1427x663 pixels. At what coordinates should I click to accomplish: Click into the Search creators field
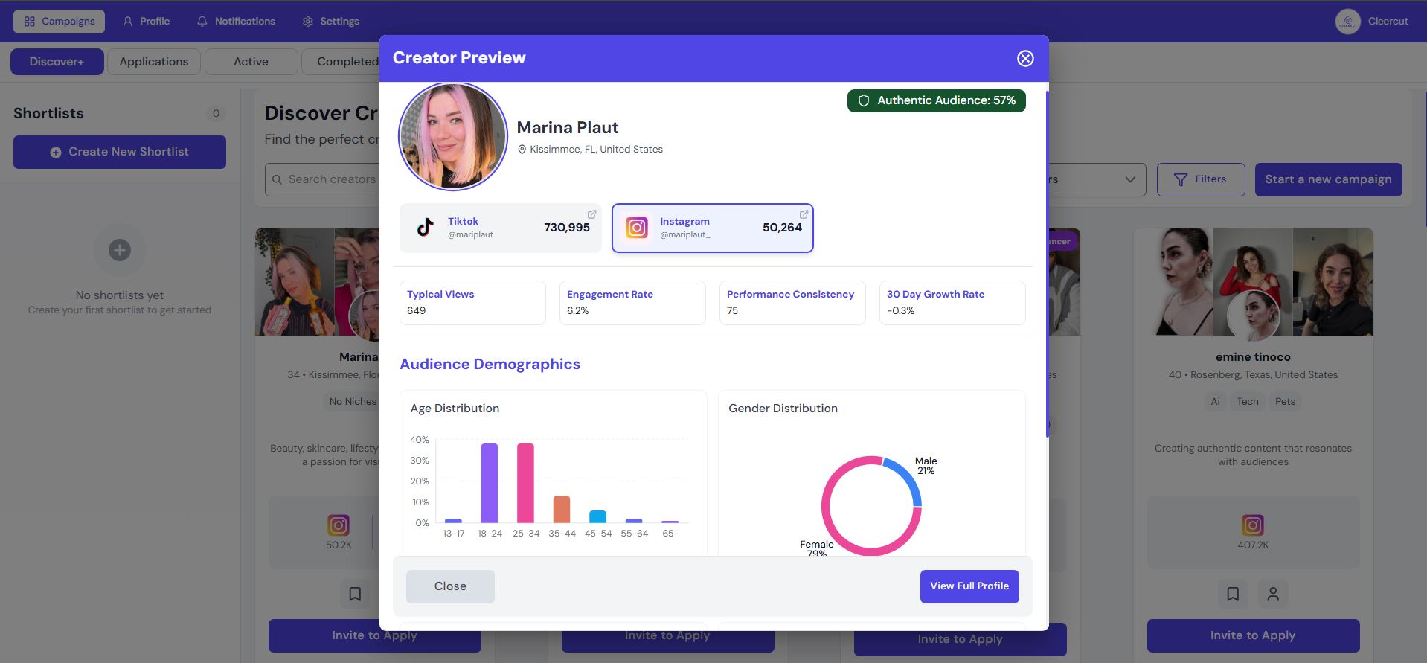[324, 179]
